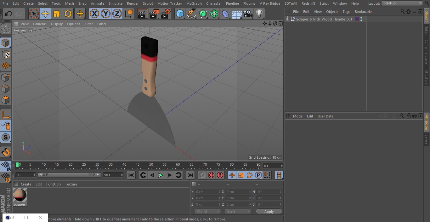
Task: Toggle Y axis lock
Action: pos(105,14)
